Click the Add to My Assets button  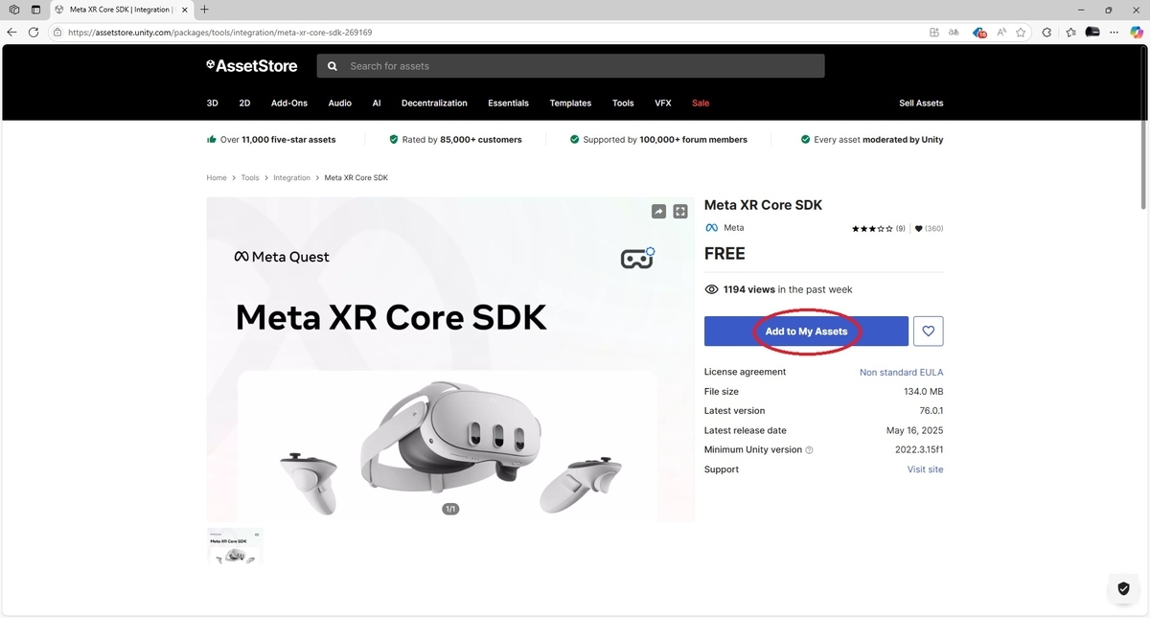pyautogui.click(x=806, y=331)
